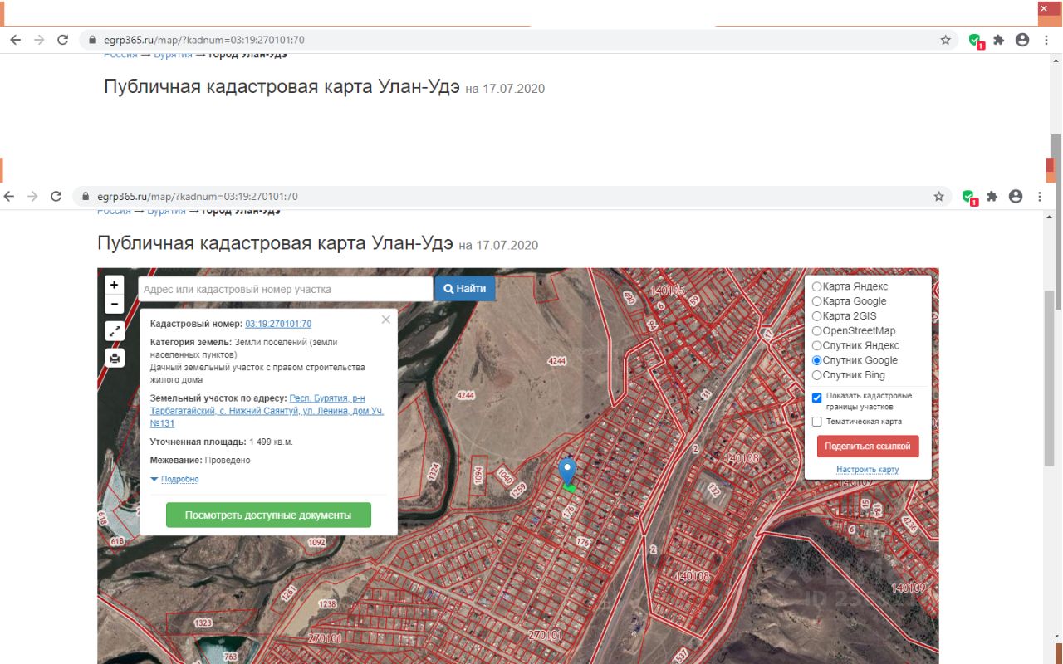Viewport: 1063px width, 664px height.
Task: Open profile avatar in front browser window
Action: 1015,197
